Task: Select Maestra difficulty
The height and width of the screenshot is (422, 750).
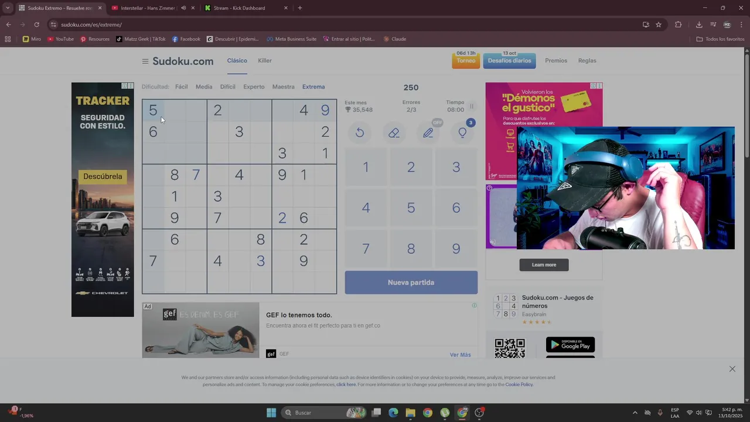Action: pos(284,87)
